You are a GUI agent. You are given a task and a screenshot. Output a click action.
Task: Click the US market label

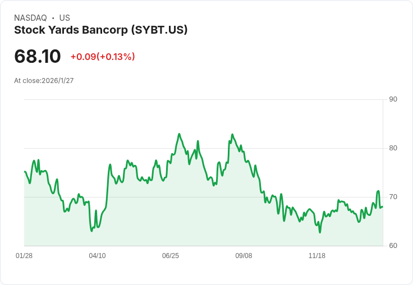click(x=65, y=18)
